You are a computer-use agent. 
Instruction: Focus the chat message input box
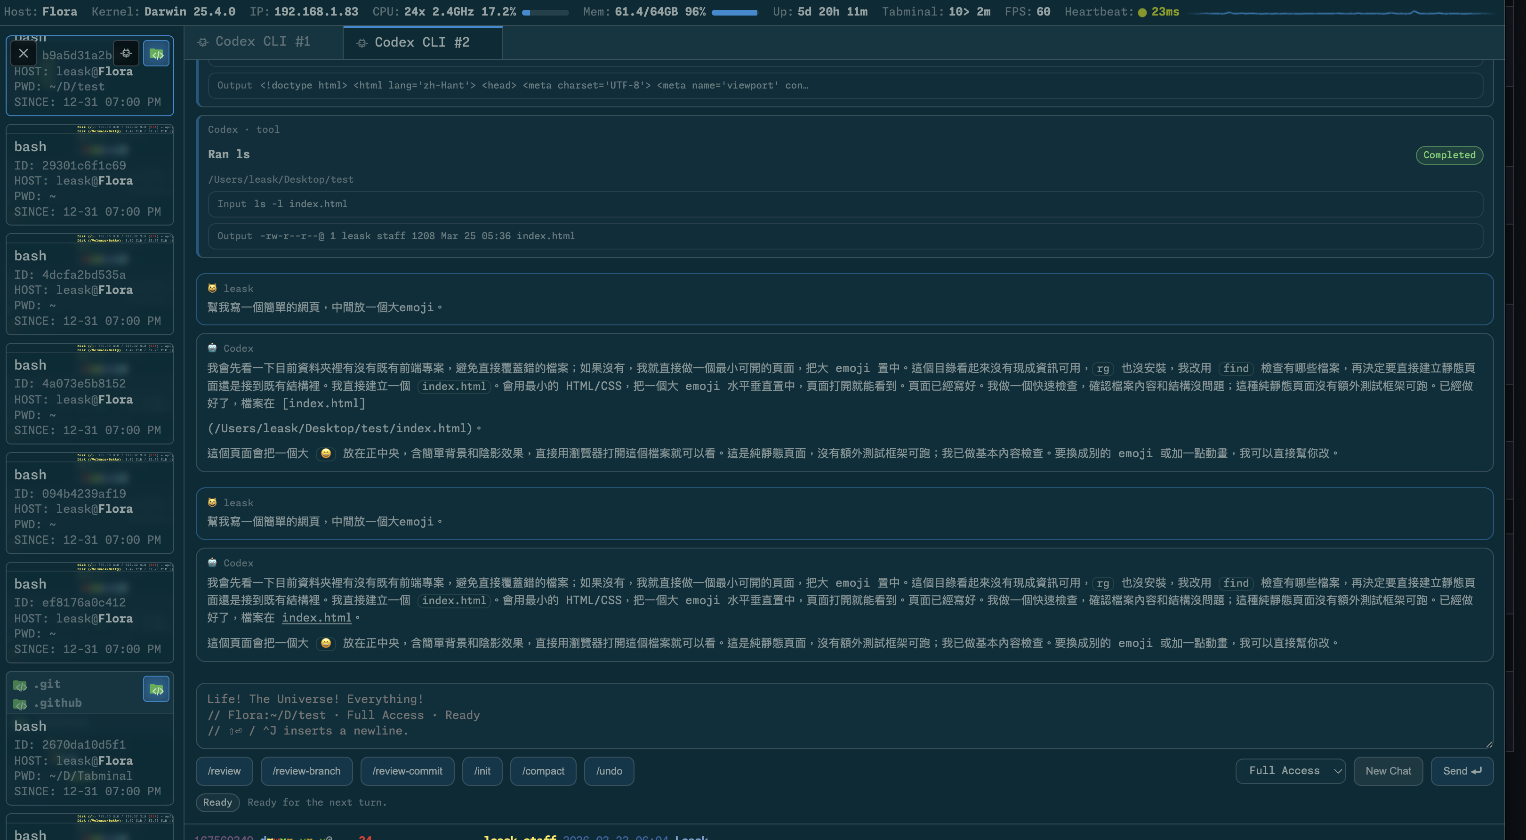click(843, 715)
